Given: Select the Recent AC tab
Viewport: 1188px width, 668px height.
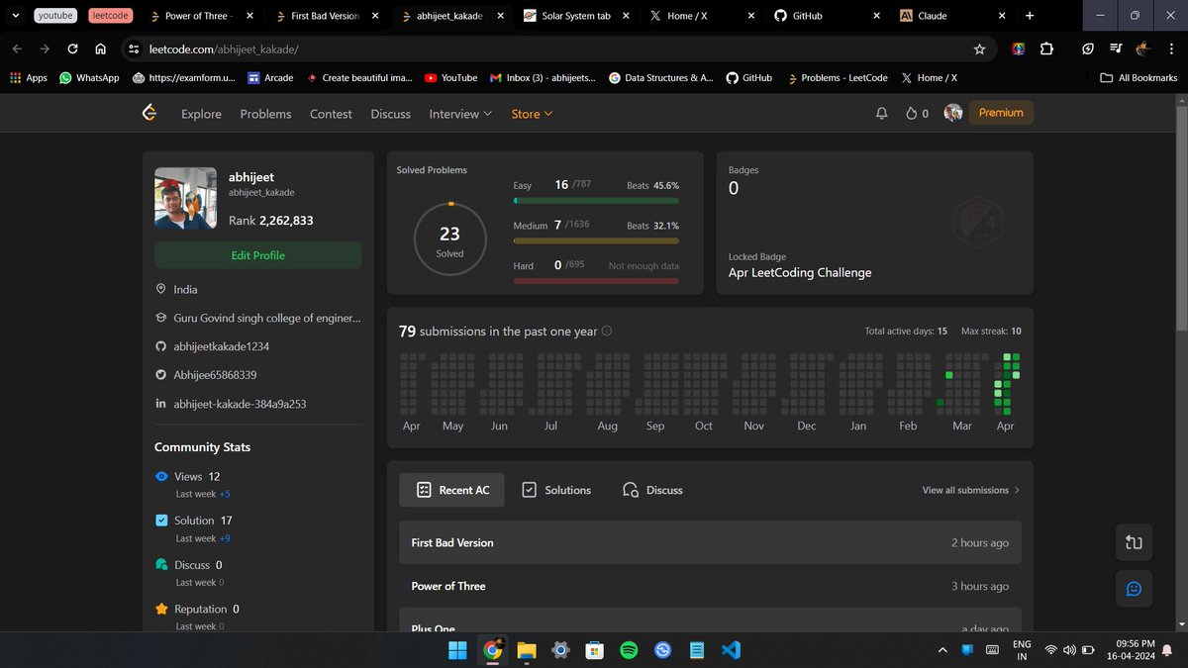Looking at the screenshot, I should 451,490.
